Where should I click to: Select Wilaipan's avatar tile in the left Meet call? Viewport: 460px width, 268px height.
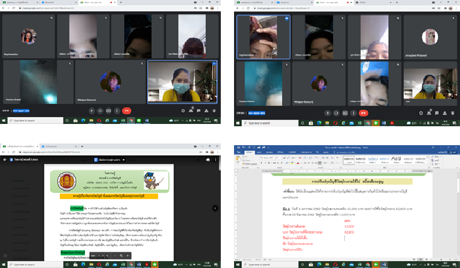(x=110, y=80)
